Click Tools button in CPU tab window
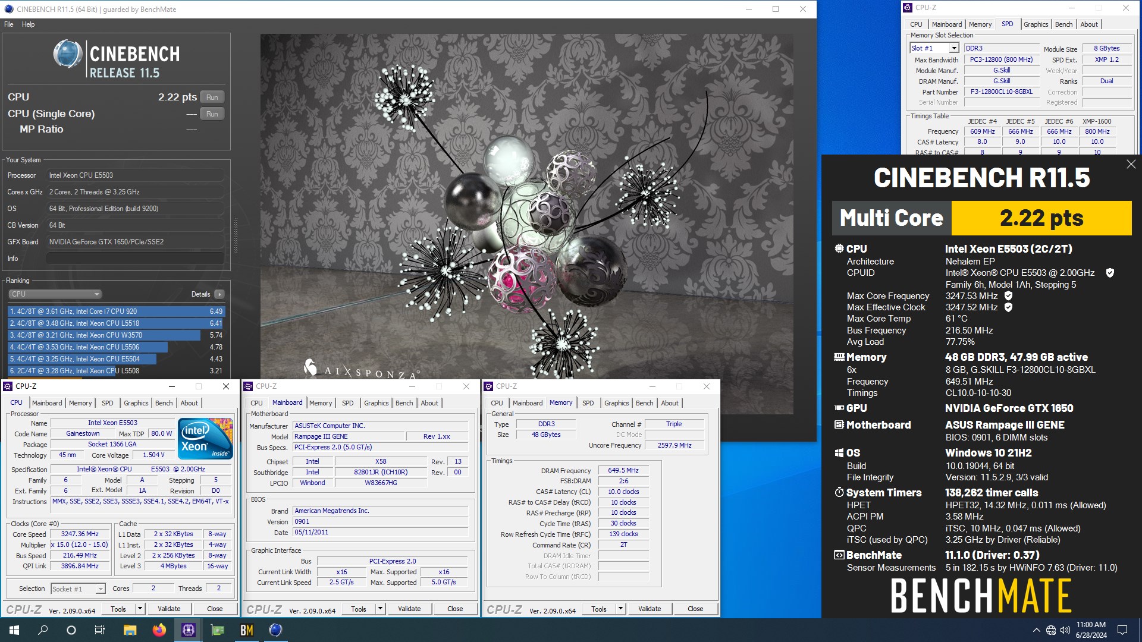Viewport: 1142px width, 642px height. click(x=118, y=609)
